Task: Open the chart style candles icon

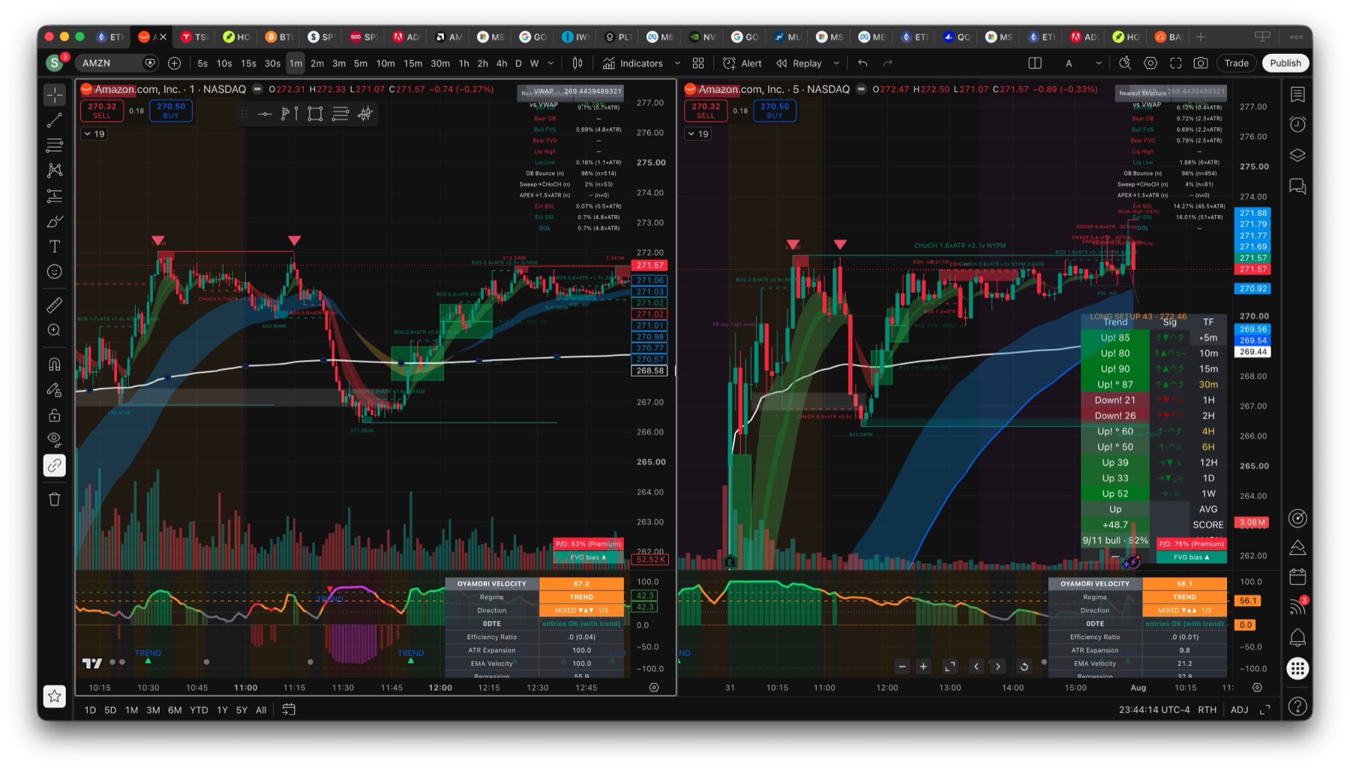Action: tap(577, 64)
